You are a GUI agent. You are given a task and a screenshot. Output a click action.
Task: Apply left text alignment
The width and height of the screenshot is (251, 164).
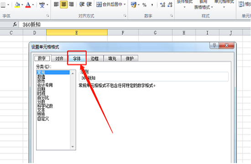(x=56, y=5)
